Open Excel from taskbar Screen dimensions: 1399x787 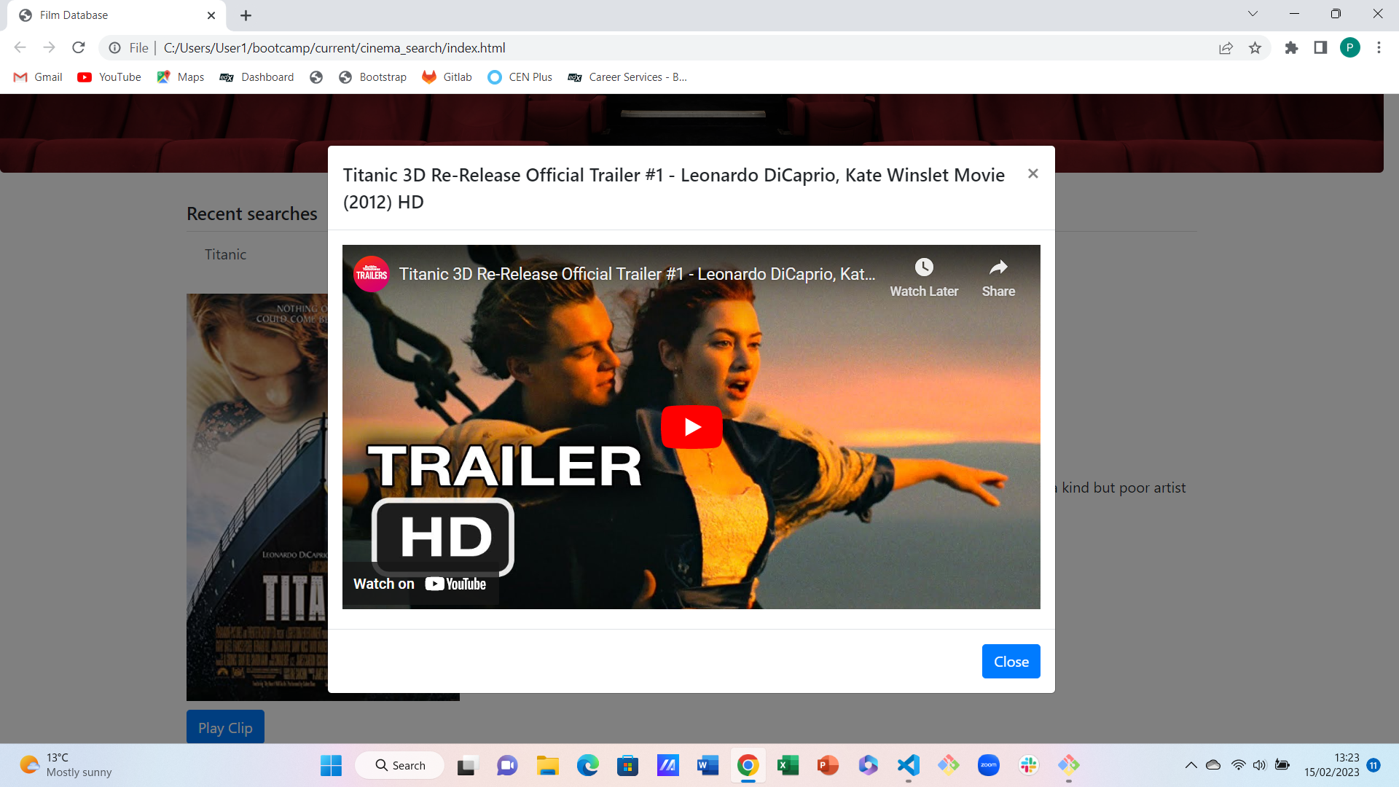(x=788, y=765)
